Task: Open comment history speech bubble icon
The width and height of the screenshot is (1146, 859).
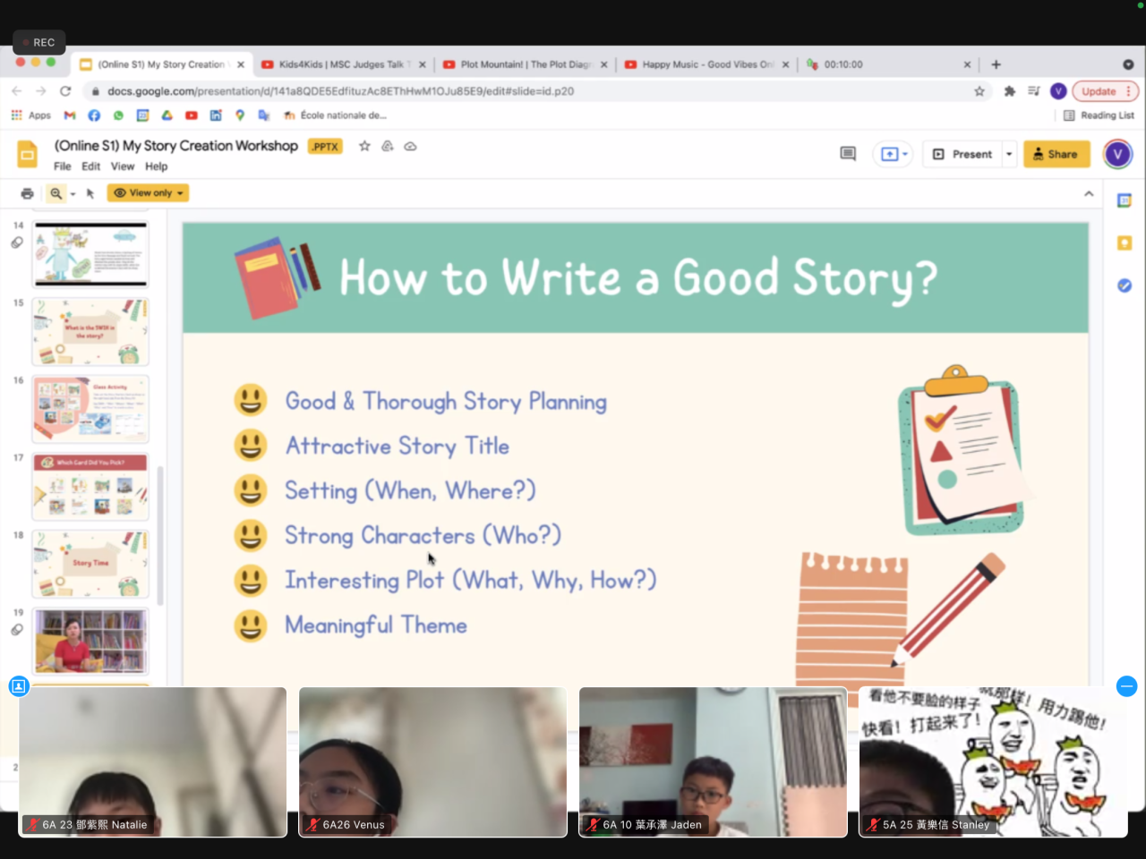Action: (848, 154)
